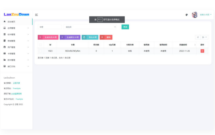Open 软件管理 sidebar menu
215x135 pixels.
click(16, 34)
